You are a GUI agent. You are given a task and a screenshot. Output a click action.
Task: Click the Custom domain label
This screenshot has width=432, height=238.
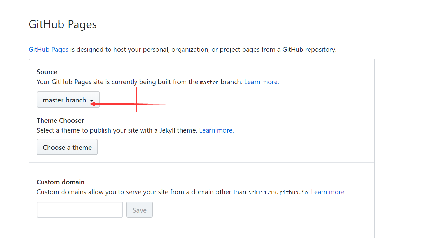[x=61, y=182]
